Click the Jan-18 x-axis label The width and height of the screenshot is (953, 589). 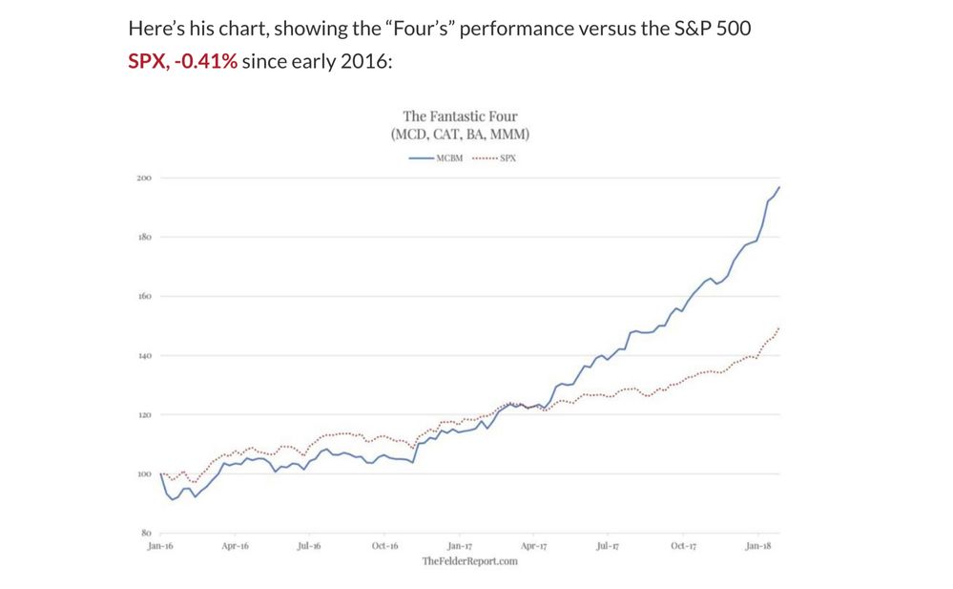(757, 546)
